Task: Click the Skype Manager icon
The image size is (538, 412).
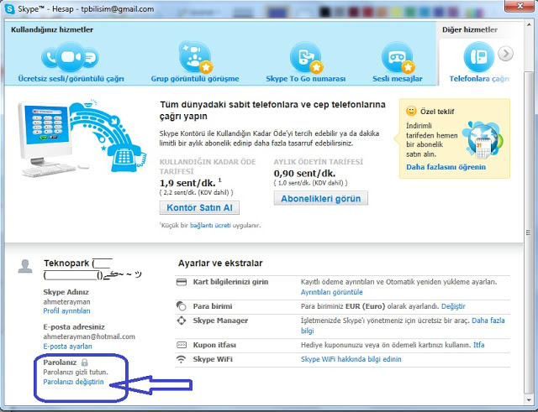Action: tap(182, 321)
